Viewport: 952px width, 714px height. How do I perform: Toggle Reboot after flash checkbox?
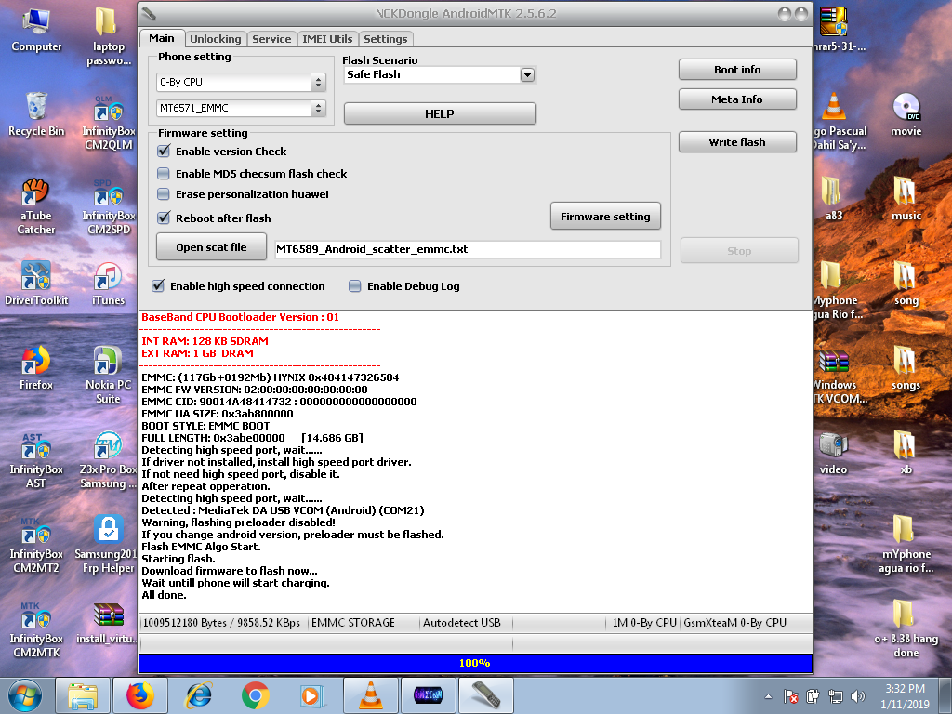click(x=164, y=218)
